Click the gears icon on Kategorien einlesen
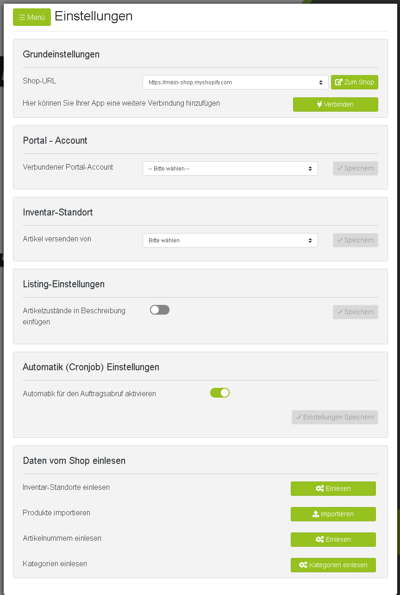The height and width of the screenshot is (595, 400). click(x=303, y=565)
